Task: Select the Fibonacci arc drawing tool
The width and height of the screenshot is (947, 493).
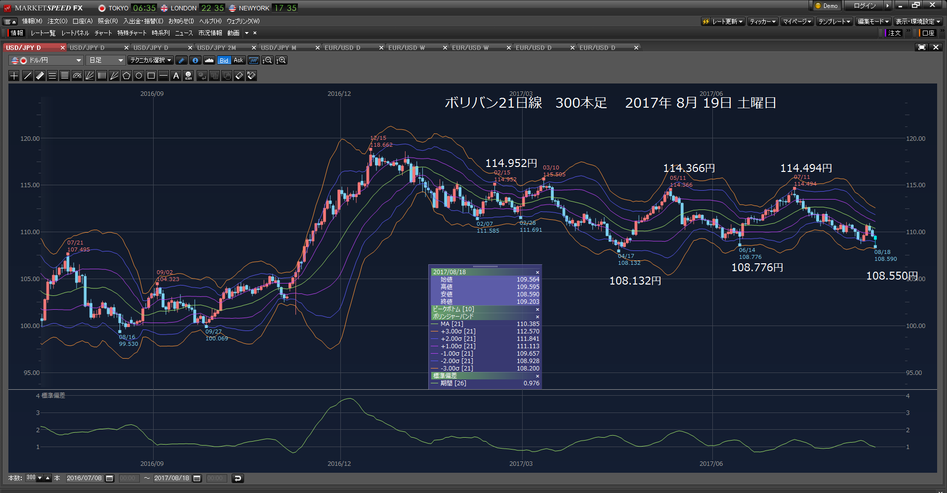Action: tap(77, 76)
